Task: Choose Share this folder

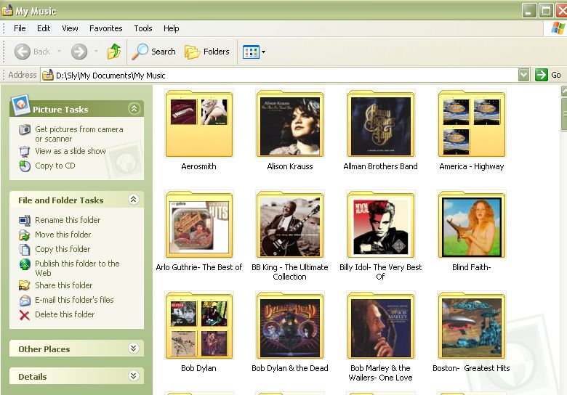Action: 64,285
